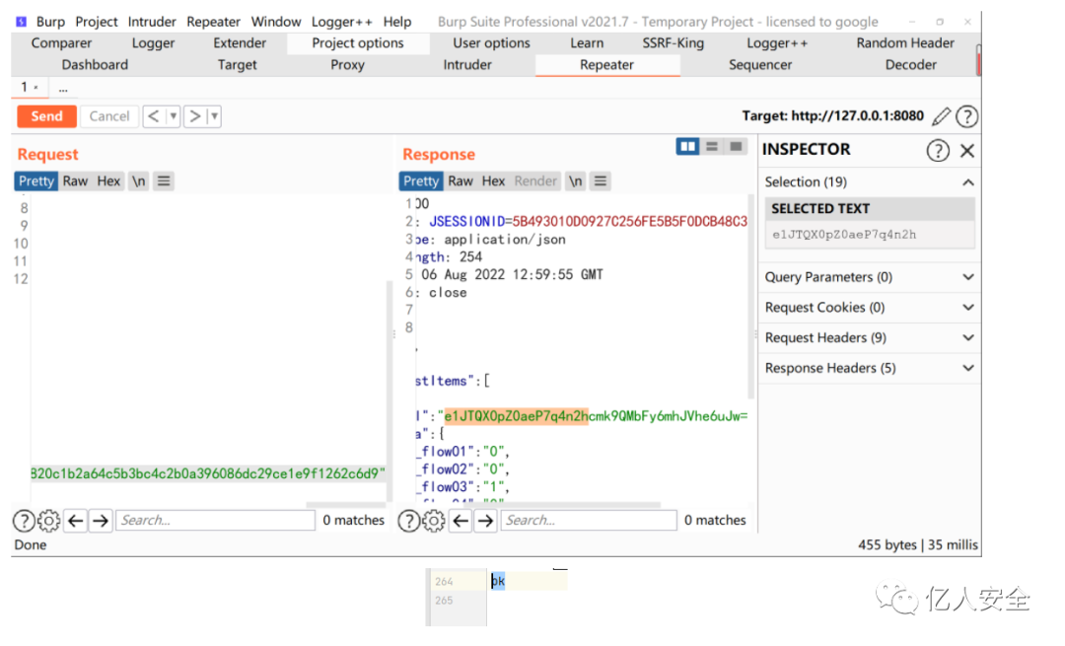Switch response to side-by-side layout icon
The width and height of the screenshot is (1065, 646).
coord(687,146)
